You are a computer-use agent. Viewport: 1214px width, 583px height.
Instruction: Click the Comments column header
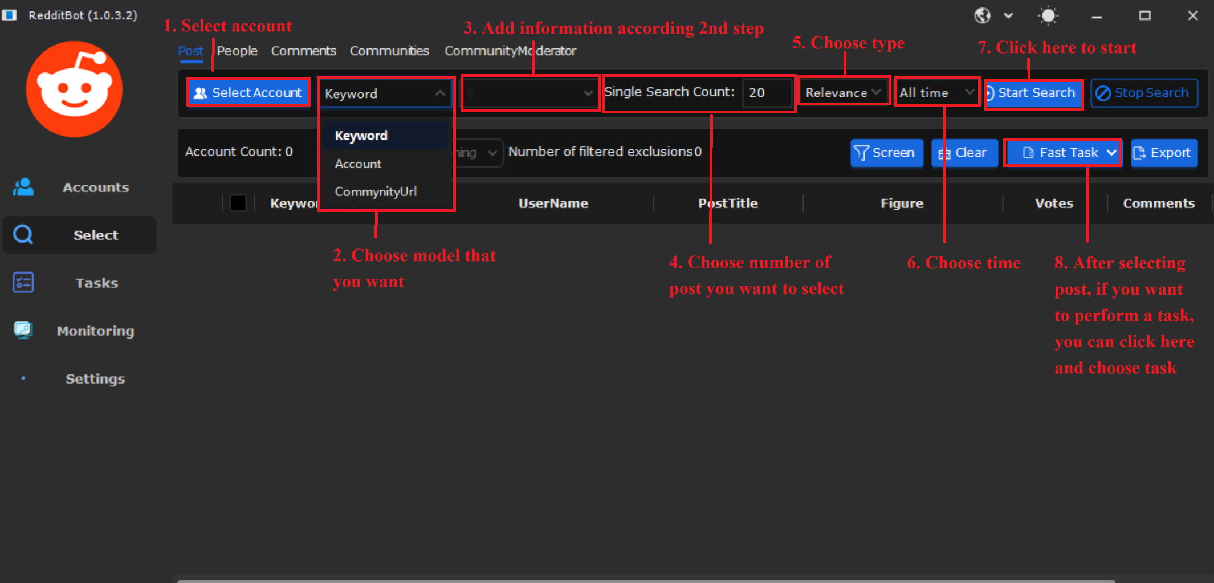point(1159,203)
